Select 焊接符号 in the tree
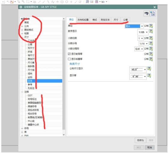Image resolution: width=168 pixels, height=153 pixels. point(32,106)
